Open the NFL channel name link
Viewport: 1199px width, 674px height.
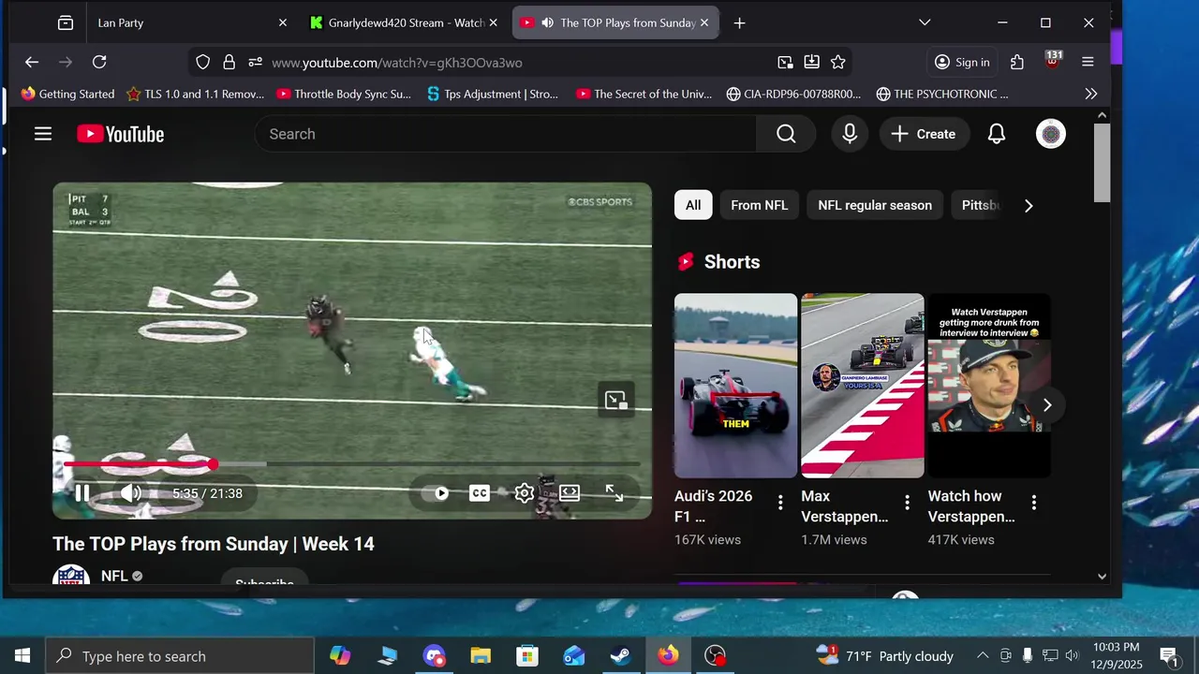tap(114, 576)
